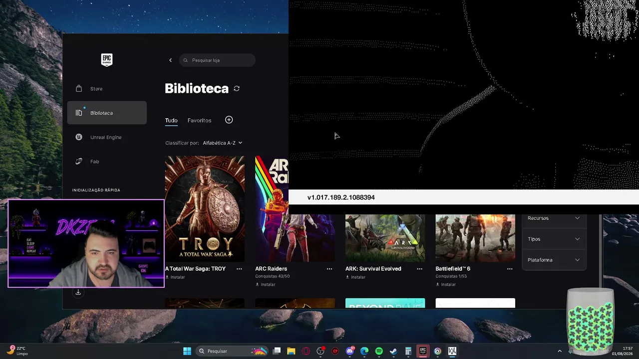Open Task View on the taskbar
Image resolution: width=639 pixels, height=359 pixels.
[277, 351]
